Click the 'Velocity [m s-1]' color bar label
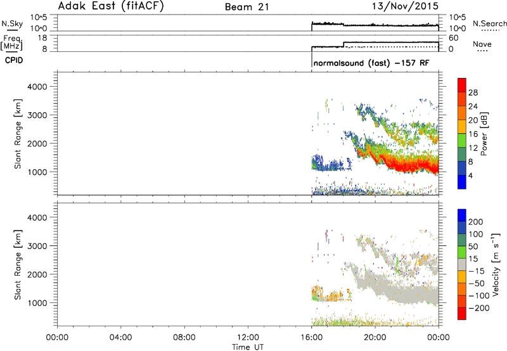Viewport: 507px width, 351px height. tap(495, 264)
